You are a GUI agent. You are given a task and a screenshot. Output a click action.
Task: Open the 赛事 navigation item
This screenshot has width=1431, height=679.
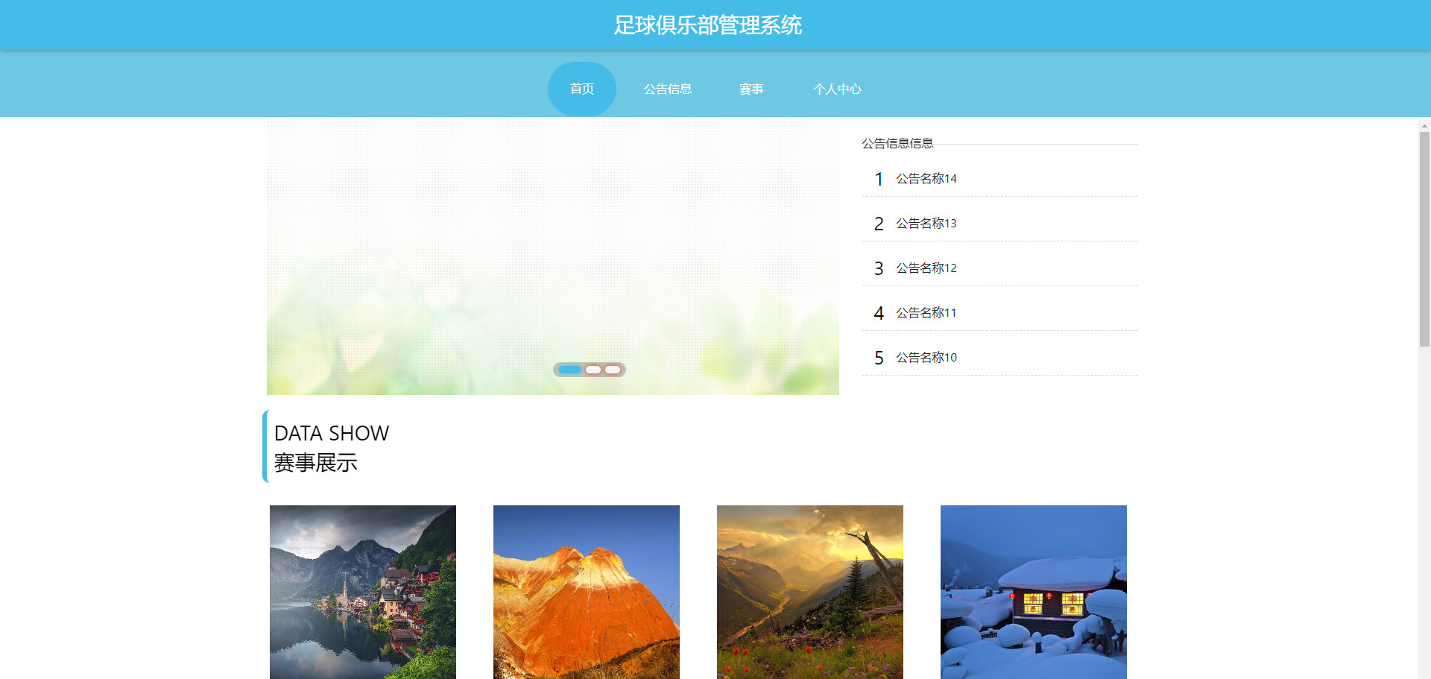(x=751, y=89)
